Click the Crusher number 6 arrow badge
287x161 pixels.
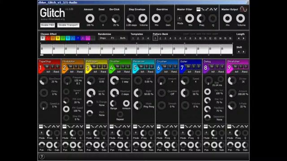point(158,68)
